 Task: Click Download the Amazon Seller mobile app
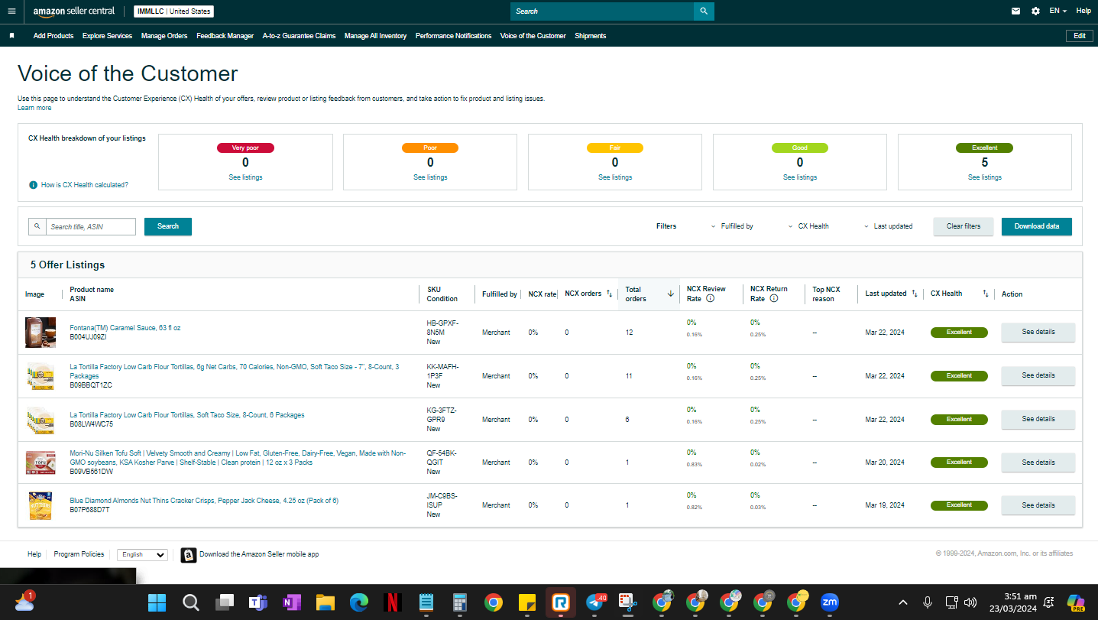pyautogui.click(x=259, y=554)
